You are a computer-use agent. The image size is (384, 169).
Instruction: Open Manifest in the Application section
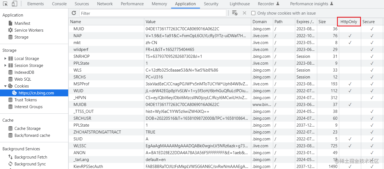[x=22, y=23]
